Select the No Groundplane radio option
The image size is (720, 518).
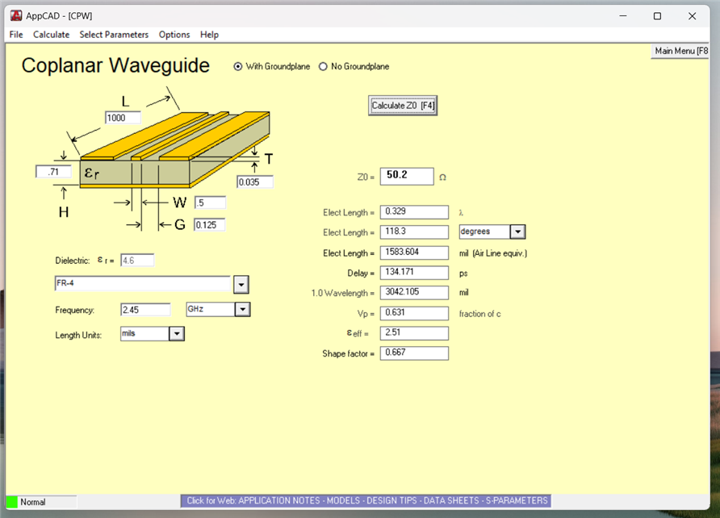click(x=324, y=67)
